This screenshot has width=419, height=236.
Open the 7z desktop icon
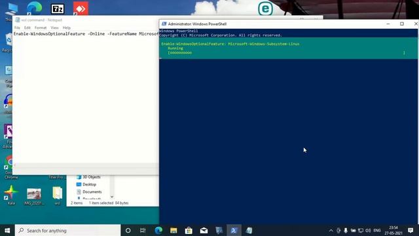click(x=58, y=9)
